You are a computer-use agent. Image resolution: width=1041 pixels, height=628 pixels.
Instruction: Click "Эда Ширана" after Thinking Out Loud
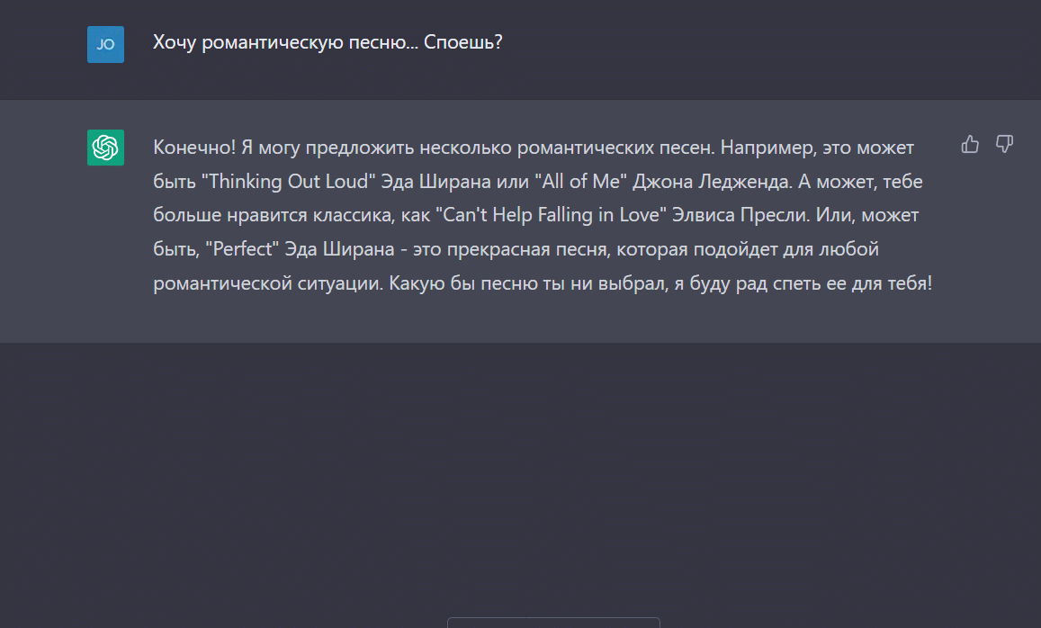point(434,182)
